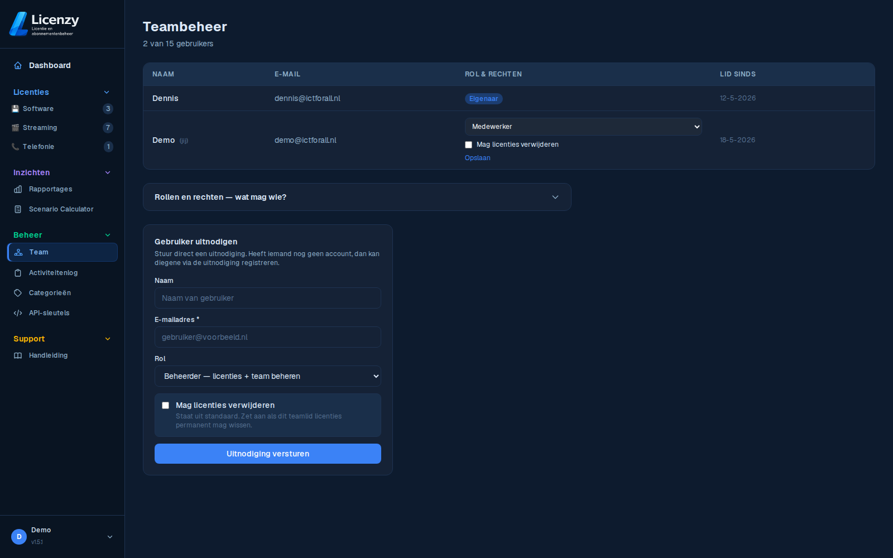Open Software licenses

[x=63, y=109]
